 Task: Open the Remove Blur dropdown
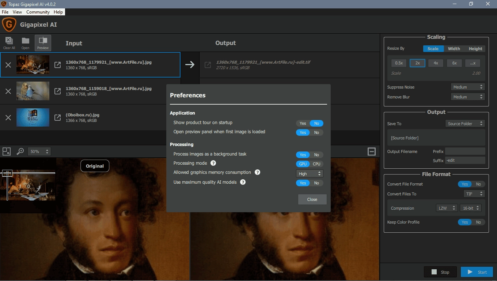pyautogui.click(x=468, y=97)
